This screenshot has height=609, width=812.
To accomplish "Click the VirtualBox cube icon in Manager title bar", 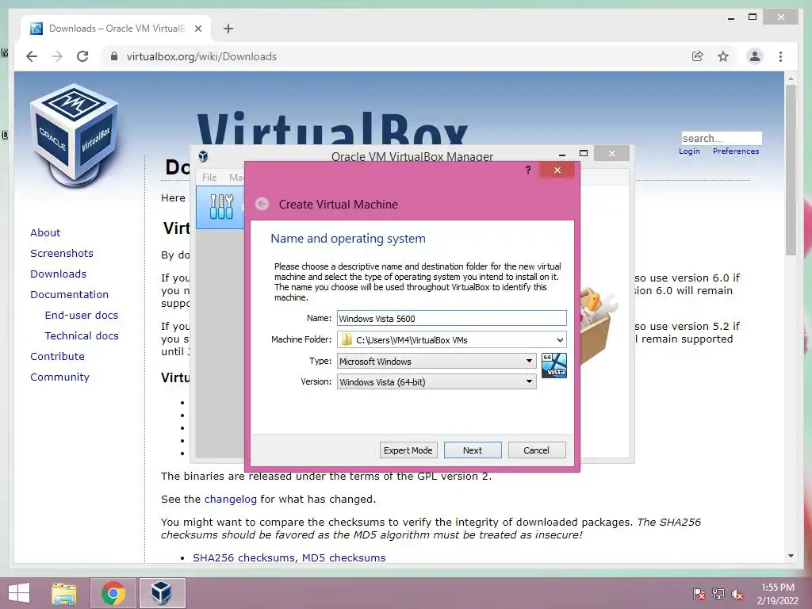I will 203,156.
